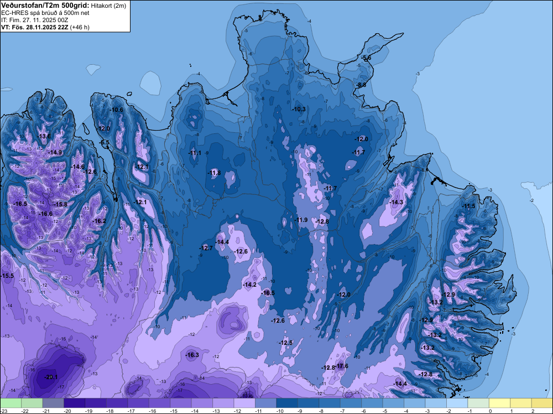
Task: Select the -13.6 value in the Westfjords
Action: pyautogui.click(x=44, y=137)
